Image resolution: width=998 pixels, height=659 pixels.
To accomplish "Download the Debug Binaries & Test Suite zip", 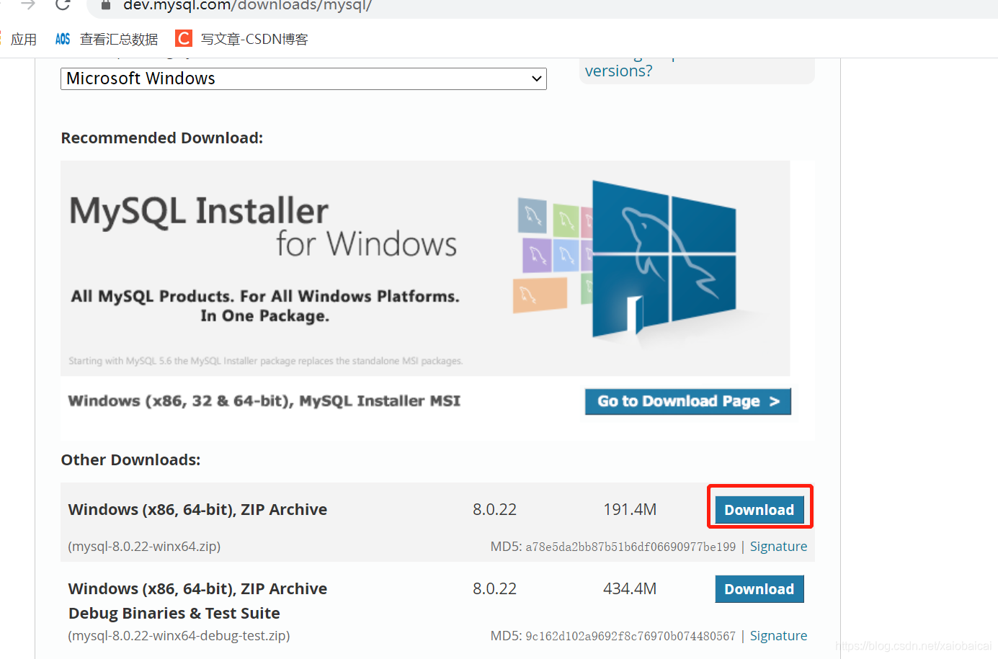I will coord(759,589).
